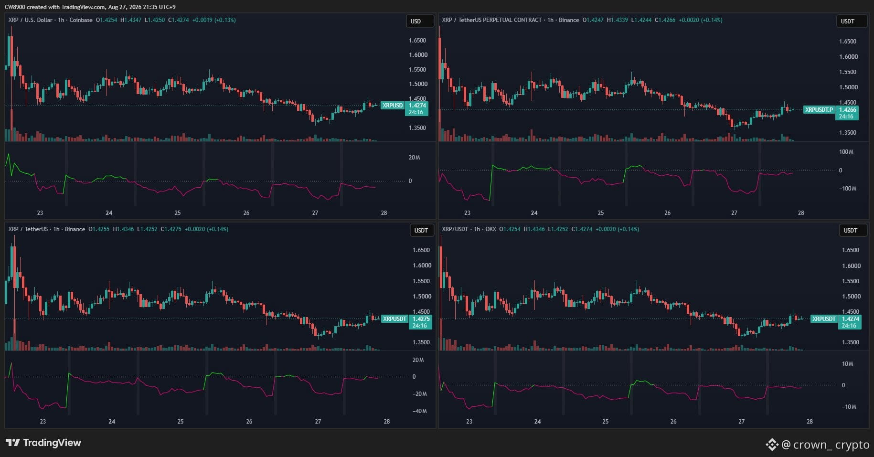874x457 pixels.
Task: Click the 100M indicator axis label on the perpetual chart
Action: (846, 152)
